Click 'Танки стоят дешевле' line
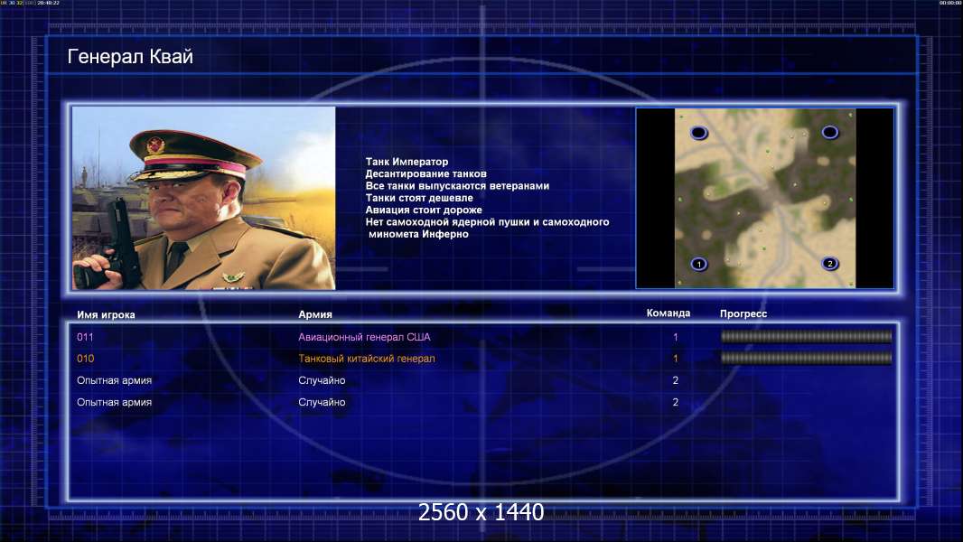 pyautogui.click(x=419, y=198)
